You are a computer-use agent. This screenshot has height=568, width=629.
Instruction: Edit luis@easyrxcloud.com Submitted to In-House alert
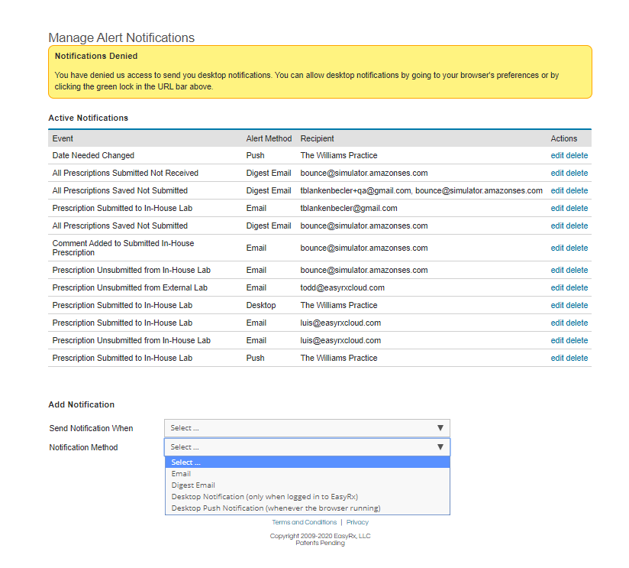556,323
